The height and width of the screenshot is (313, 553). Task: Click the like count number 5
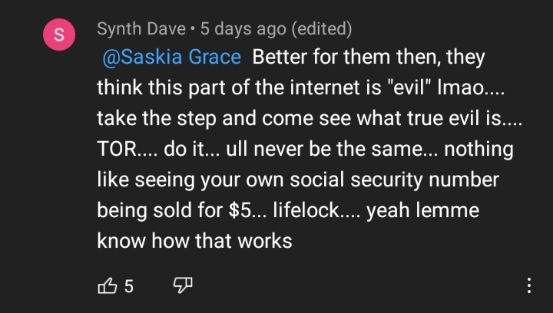(129, 286)
